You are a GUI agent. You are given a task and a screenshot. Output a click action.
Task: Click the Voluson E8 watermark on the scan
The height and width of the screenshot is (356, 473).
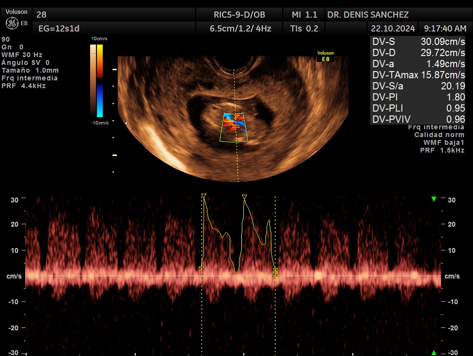click(x=325, y=57)
